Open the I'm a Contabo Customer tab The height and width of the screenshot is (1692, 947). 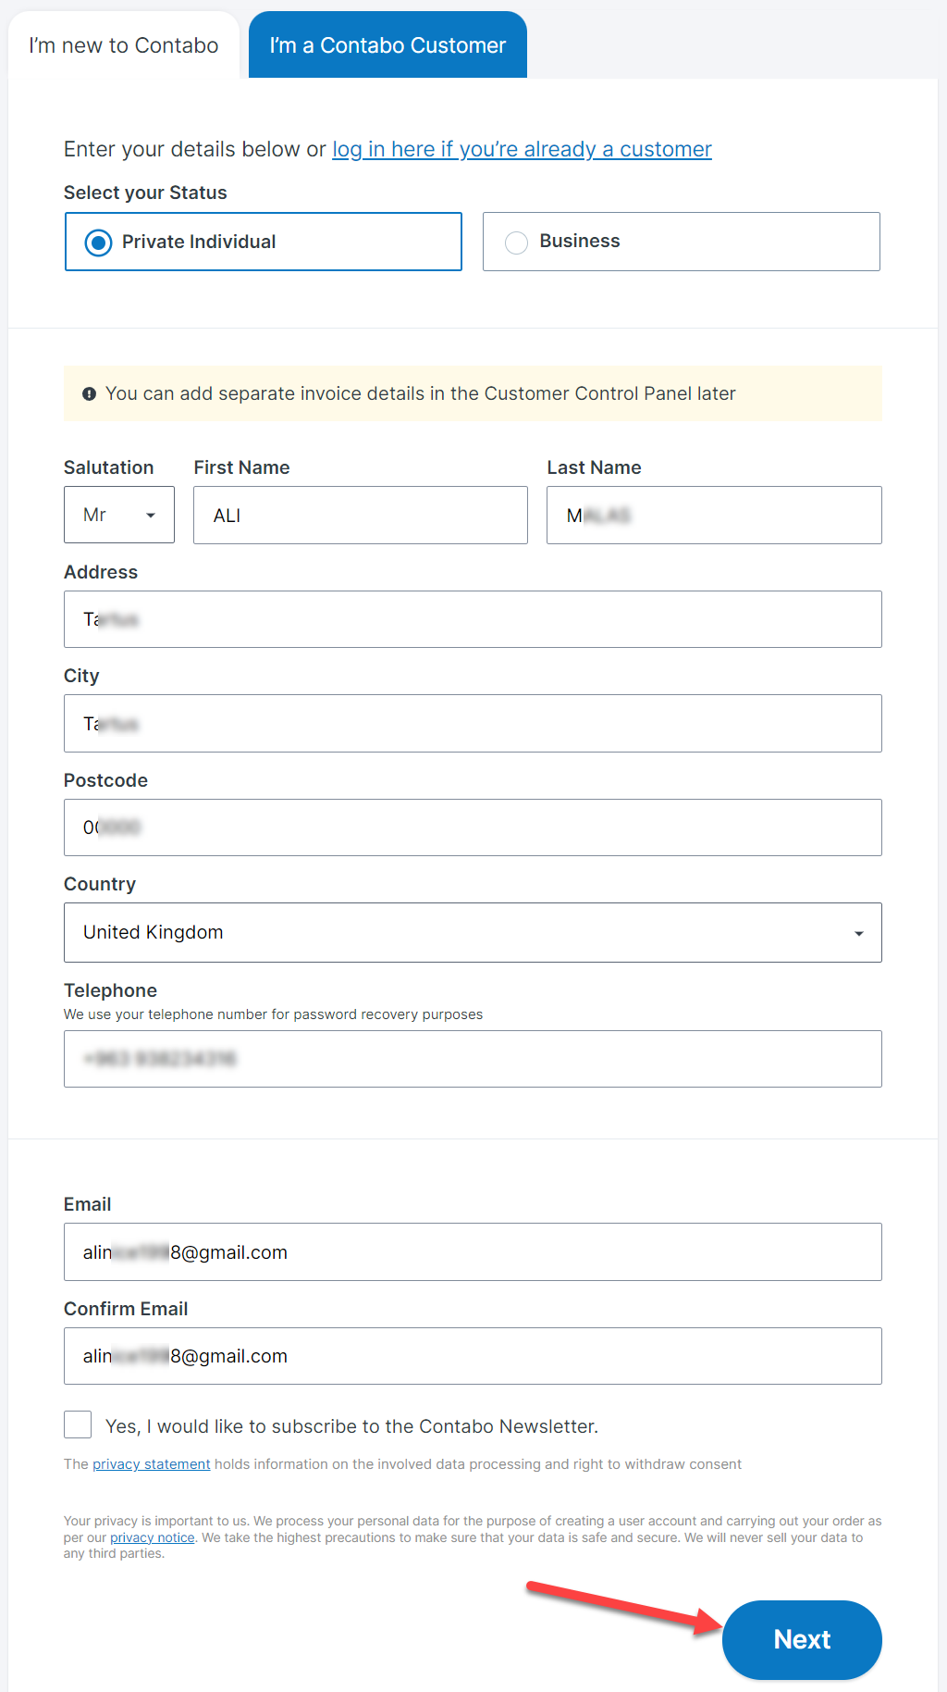387,45
